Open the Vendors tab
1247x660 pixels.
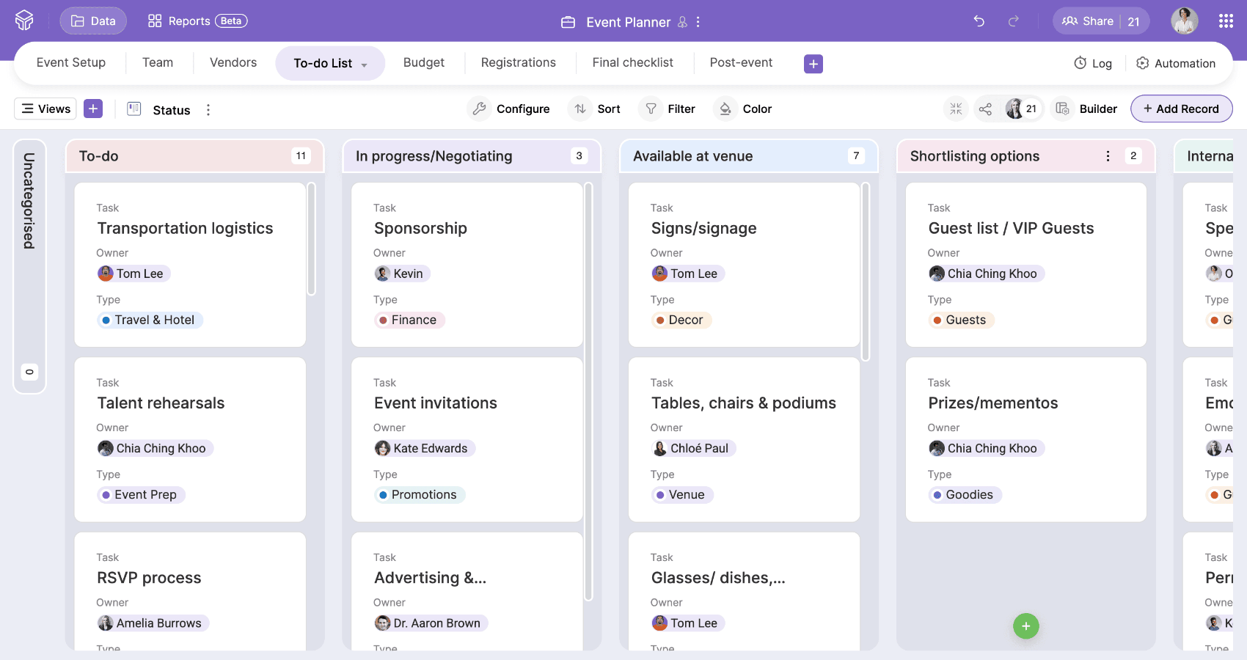point(233,63)
